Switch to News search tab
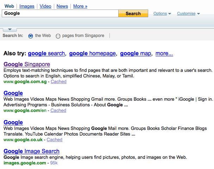The image size is (214, 169). (62, 6)
